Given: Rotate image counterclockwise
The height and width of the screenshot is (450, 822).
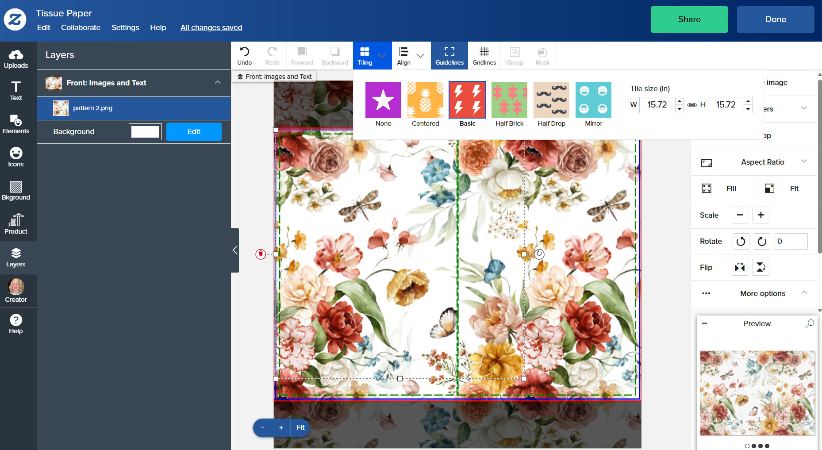Looking at the screenshot, I should point(741,242).
